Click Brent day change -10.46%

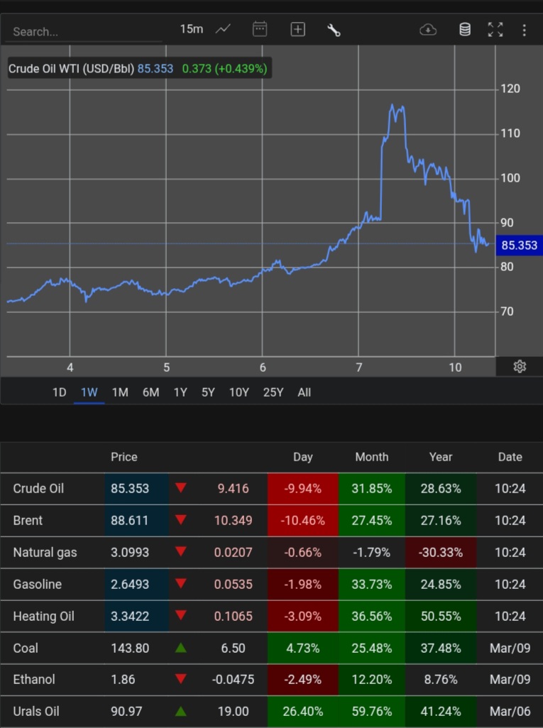(x=303, y=521)
